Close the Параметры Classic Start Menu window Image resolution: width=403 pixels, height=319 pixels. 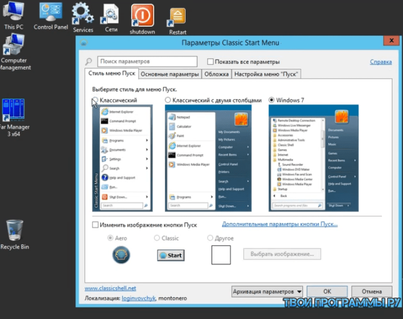tap(391, 40)
